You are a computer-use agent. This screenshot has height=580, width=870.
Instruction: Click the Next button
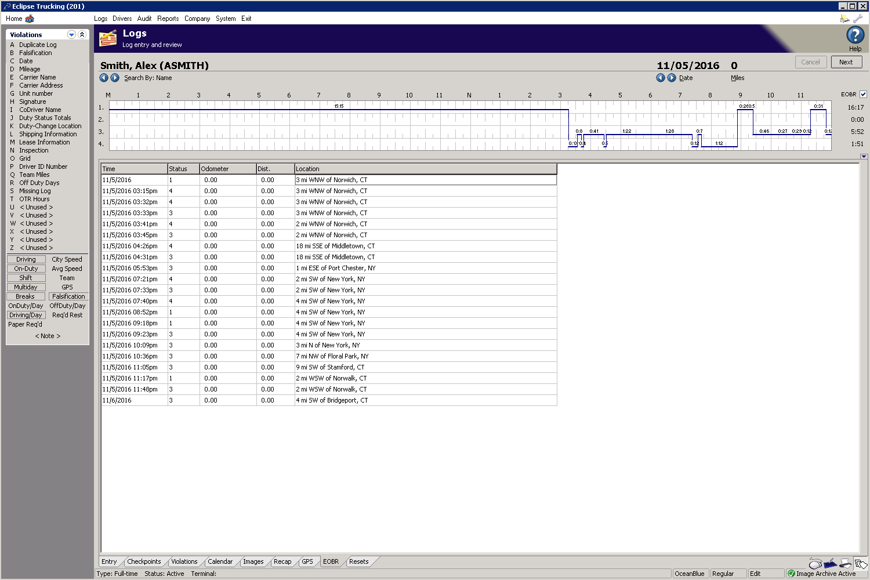846,62
